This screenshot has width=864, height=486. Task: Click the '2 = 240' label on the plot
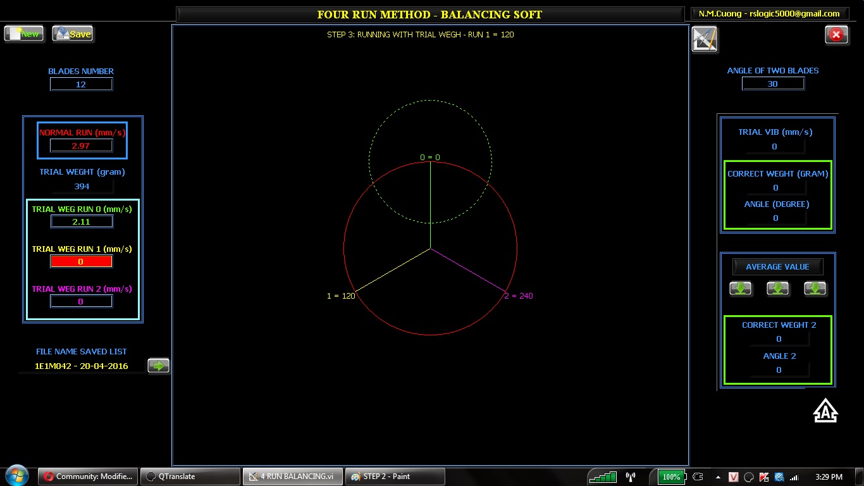pyautogui.click(x=519, y=296)
